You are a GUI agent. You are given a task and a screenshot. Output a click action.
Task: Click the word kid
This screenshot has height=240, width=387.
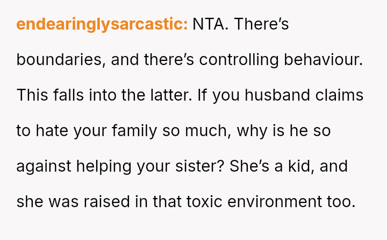click(301, 166)
